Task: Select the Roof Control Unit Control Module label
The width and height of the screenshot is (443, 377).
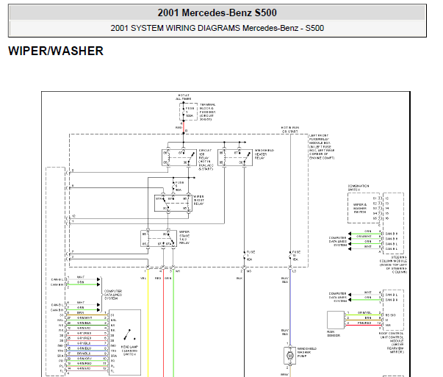Action: coord(392,342)
